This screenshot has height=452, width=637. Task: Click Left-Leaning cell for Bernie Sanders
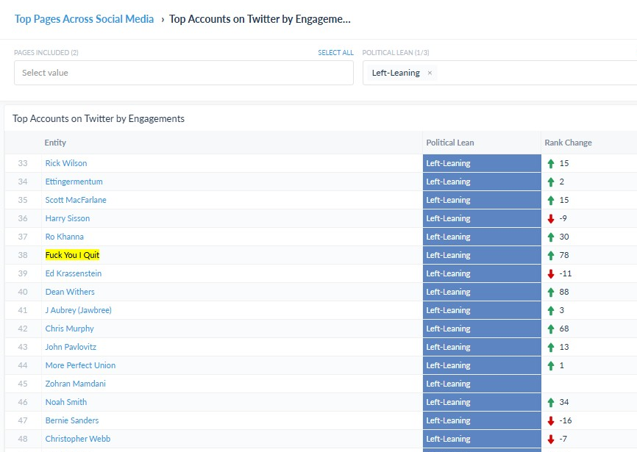482,420
